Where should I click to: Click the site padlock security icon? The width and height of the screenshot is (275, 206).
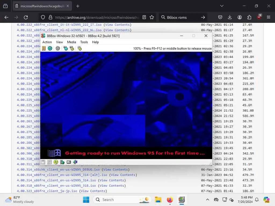click(50, 17)
